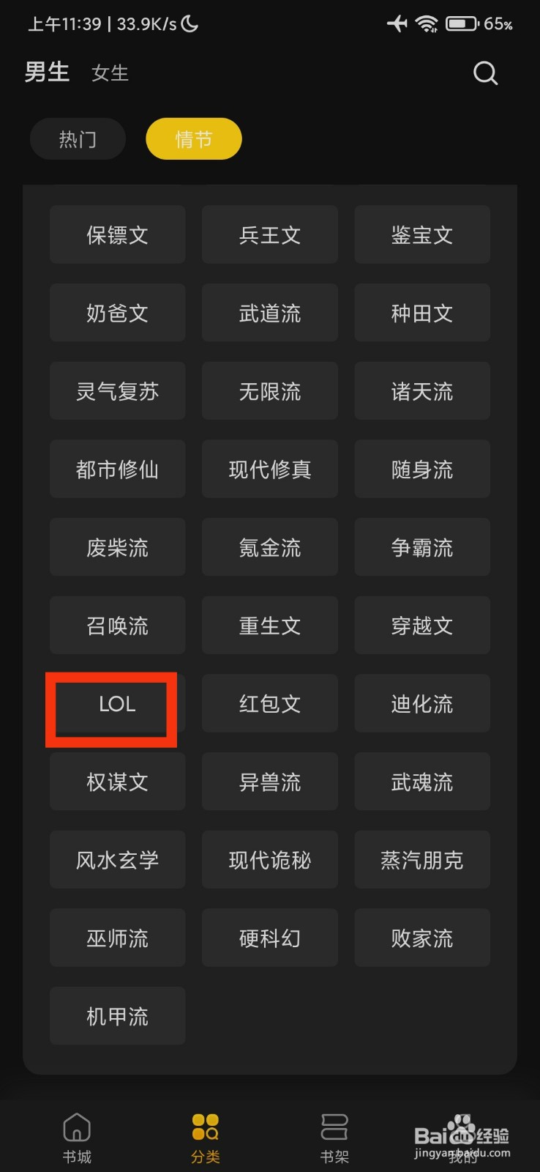Select the 情节 filter pill
The width and height of the screenshot is (540, 1172).
tap(194, 139)
